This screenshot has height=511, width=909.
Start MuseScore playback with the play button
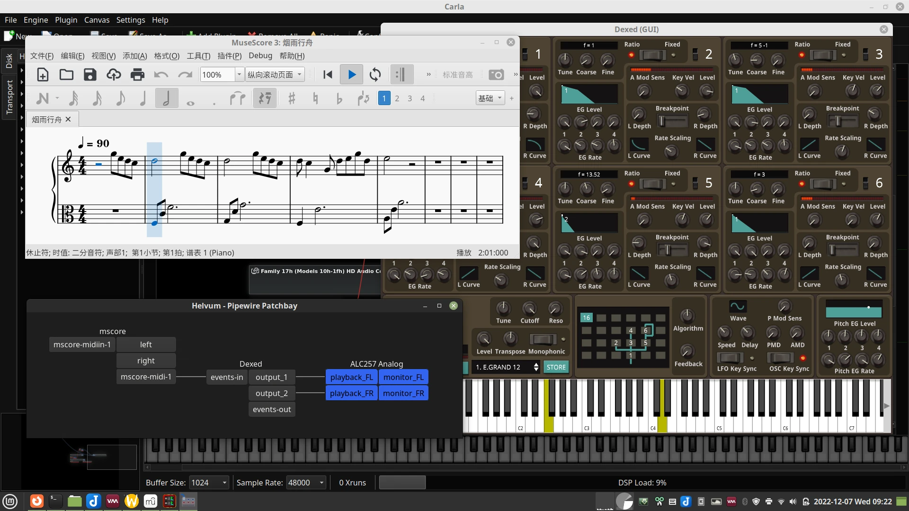pos(352,75)
